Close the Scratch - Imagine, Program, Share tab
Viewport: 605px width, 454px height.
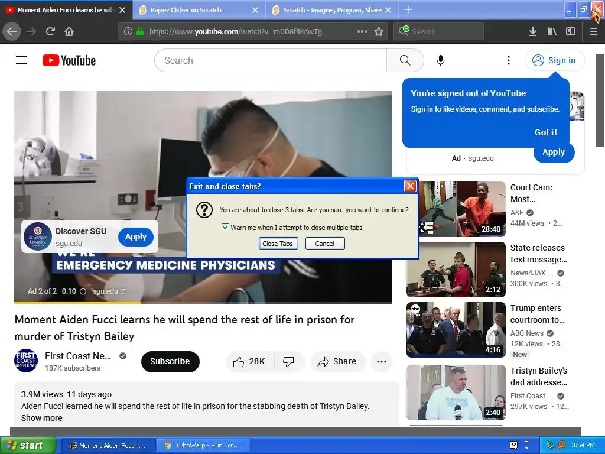388,10
